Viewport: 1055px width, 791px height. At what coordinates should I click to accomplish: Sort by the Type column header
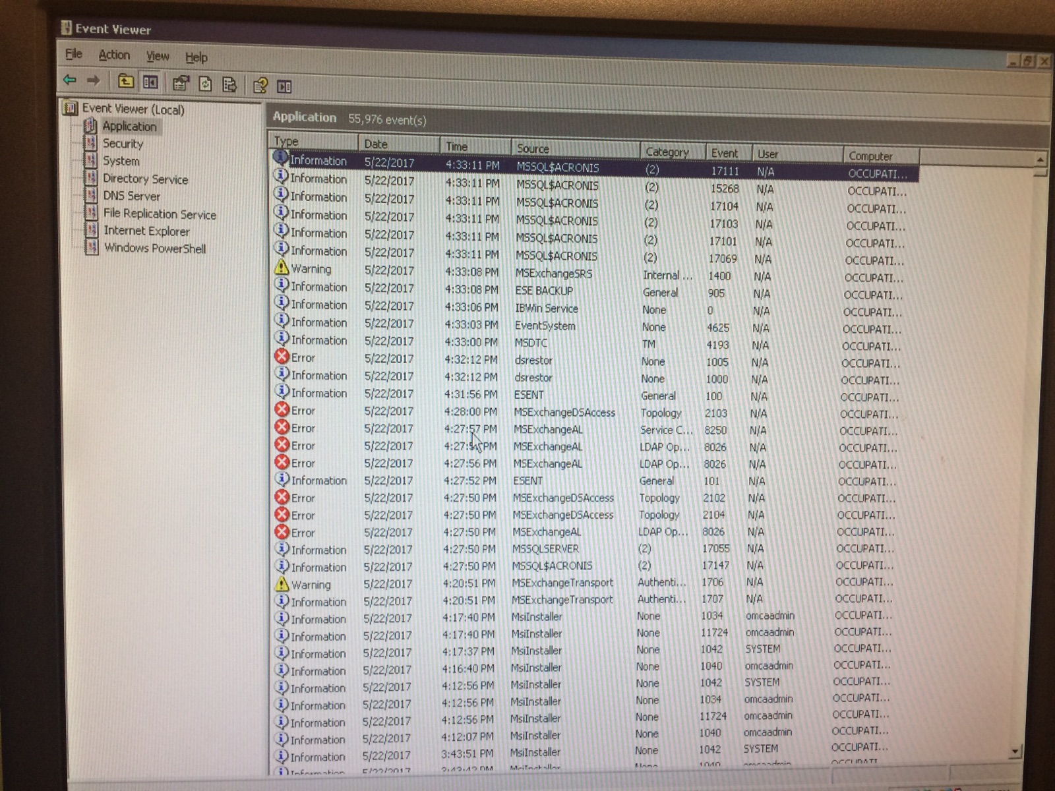point(313,141)
